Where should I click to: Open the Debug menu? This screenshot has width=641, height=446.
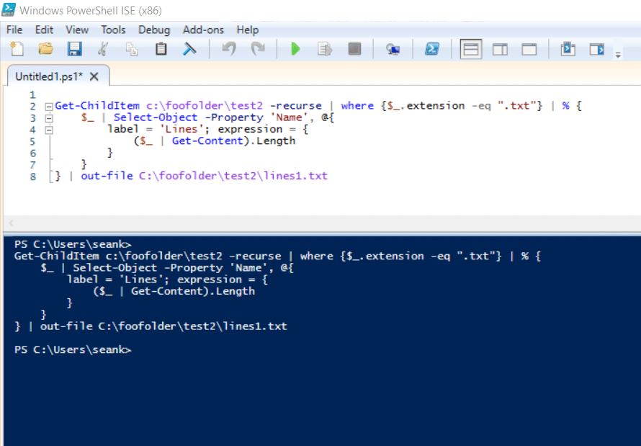[154, 30]
